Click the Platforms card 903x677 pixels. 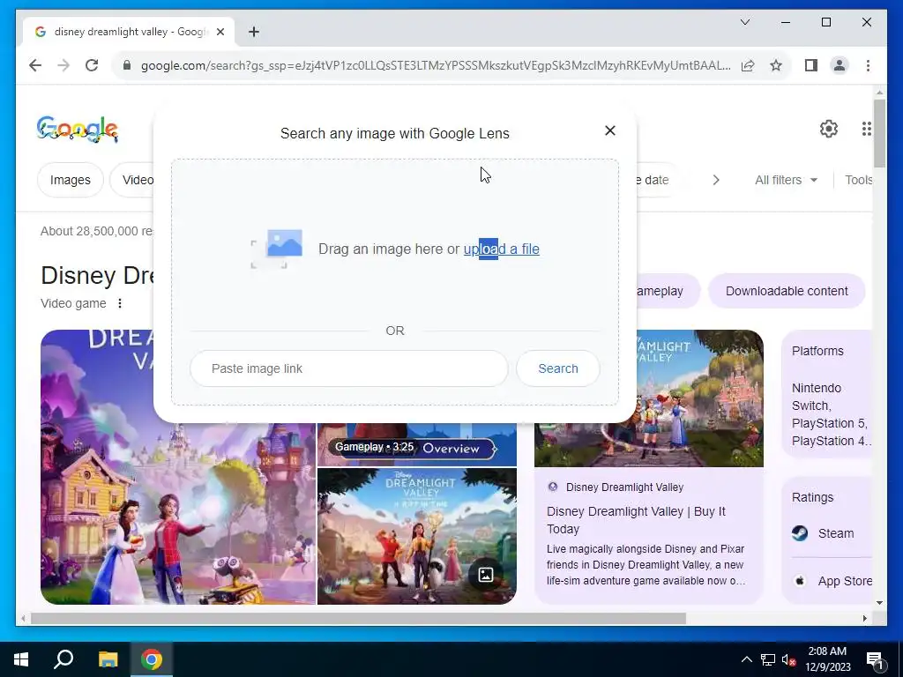pos(827,394)
